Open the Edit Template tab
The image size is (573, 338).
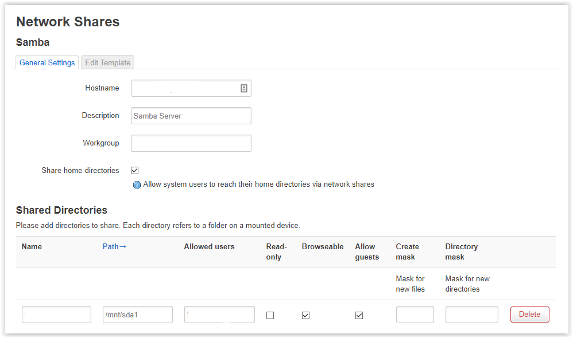coord(108,62)
